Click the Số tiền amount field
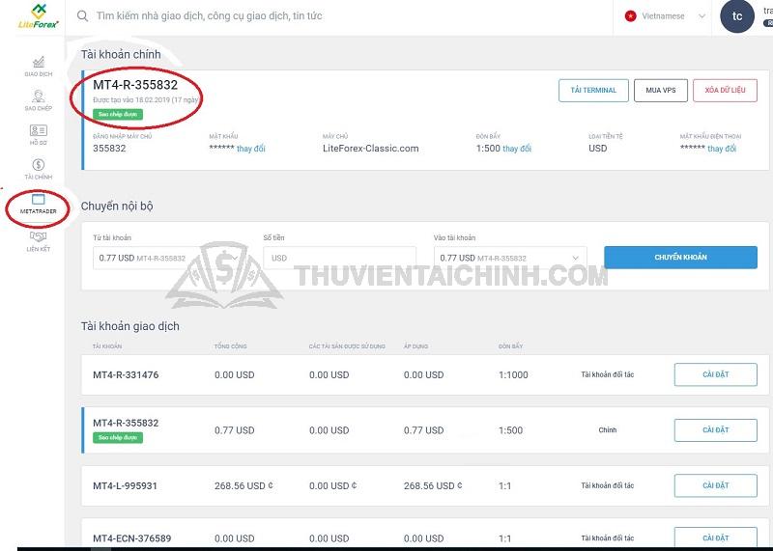 coord(340,258)
